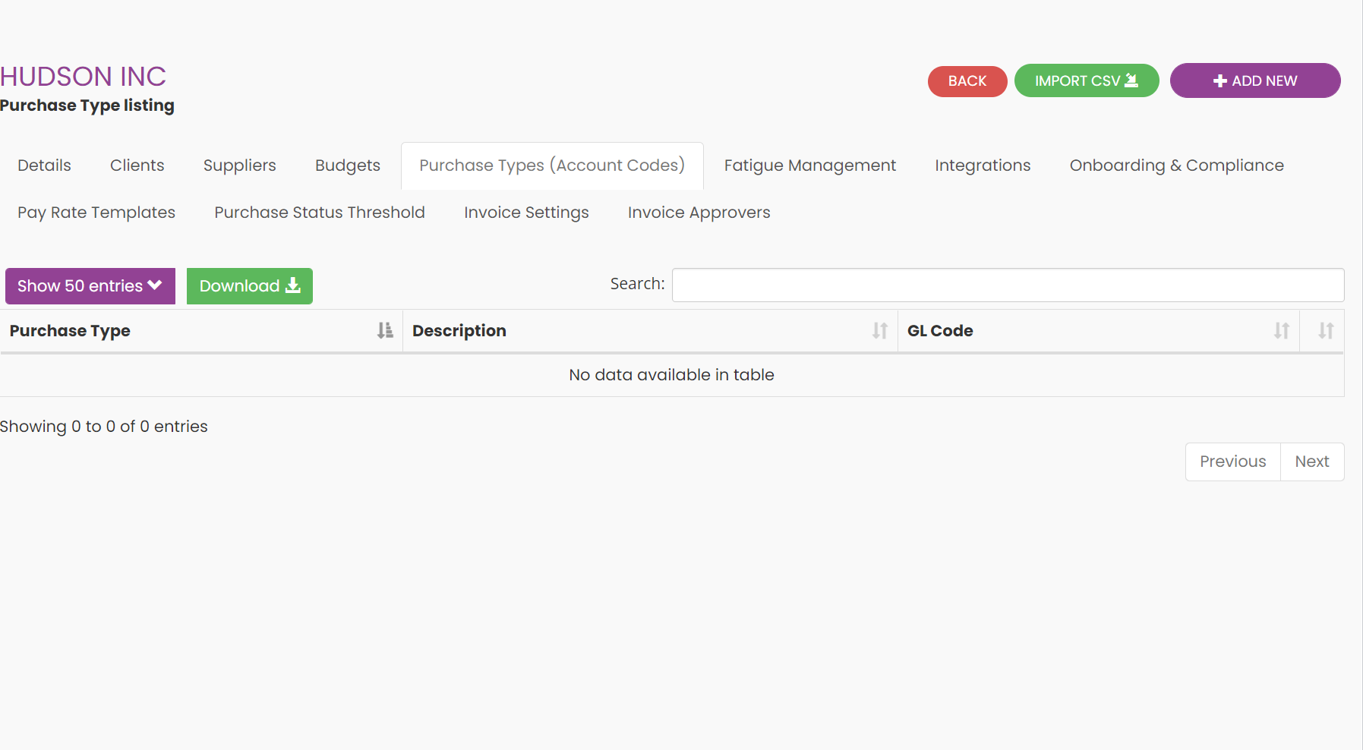This screenshot has width=1363, height=750.
Task: Go to Previous page of entries
Action: [1233, 462]
